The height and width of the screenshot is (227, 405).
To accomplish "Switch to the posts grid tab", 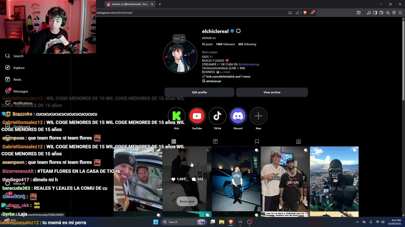I will [174, 142].
